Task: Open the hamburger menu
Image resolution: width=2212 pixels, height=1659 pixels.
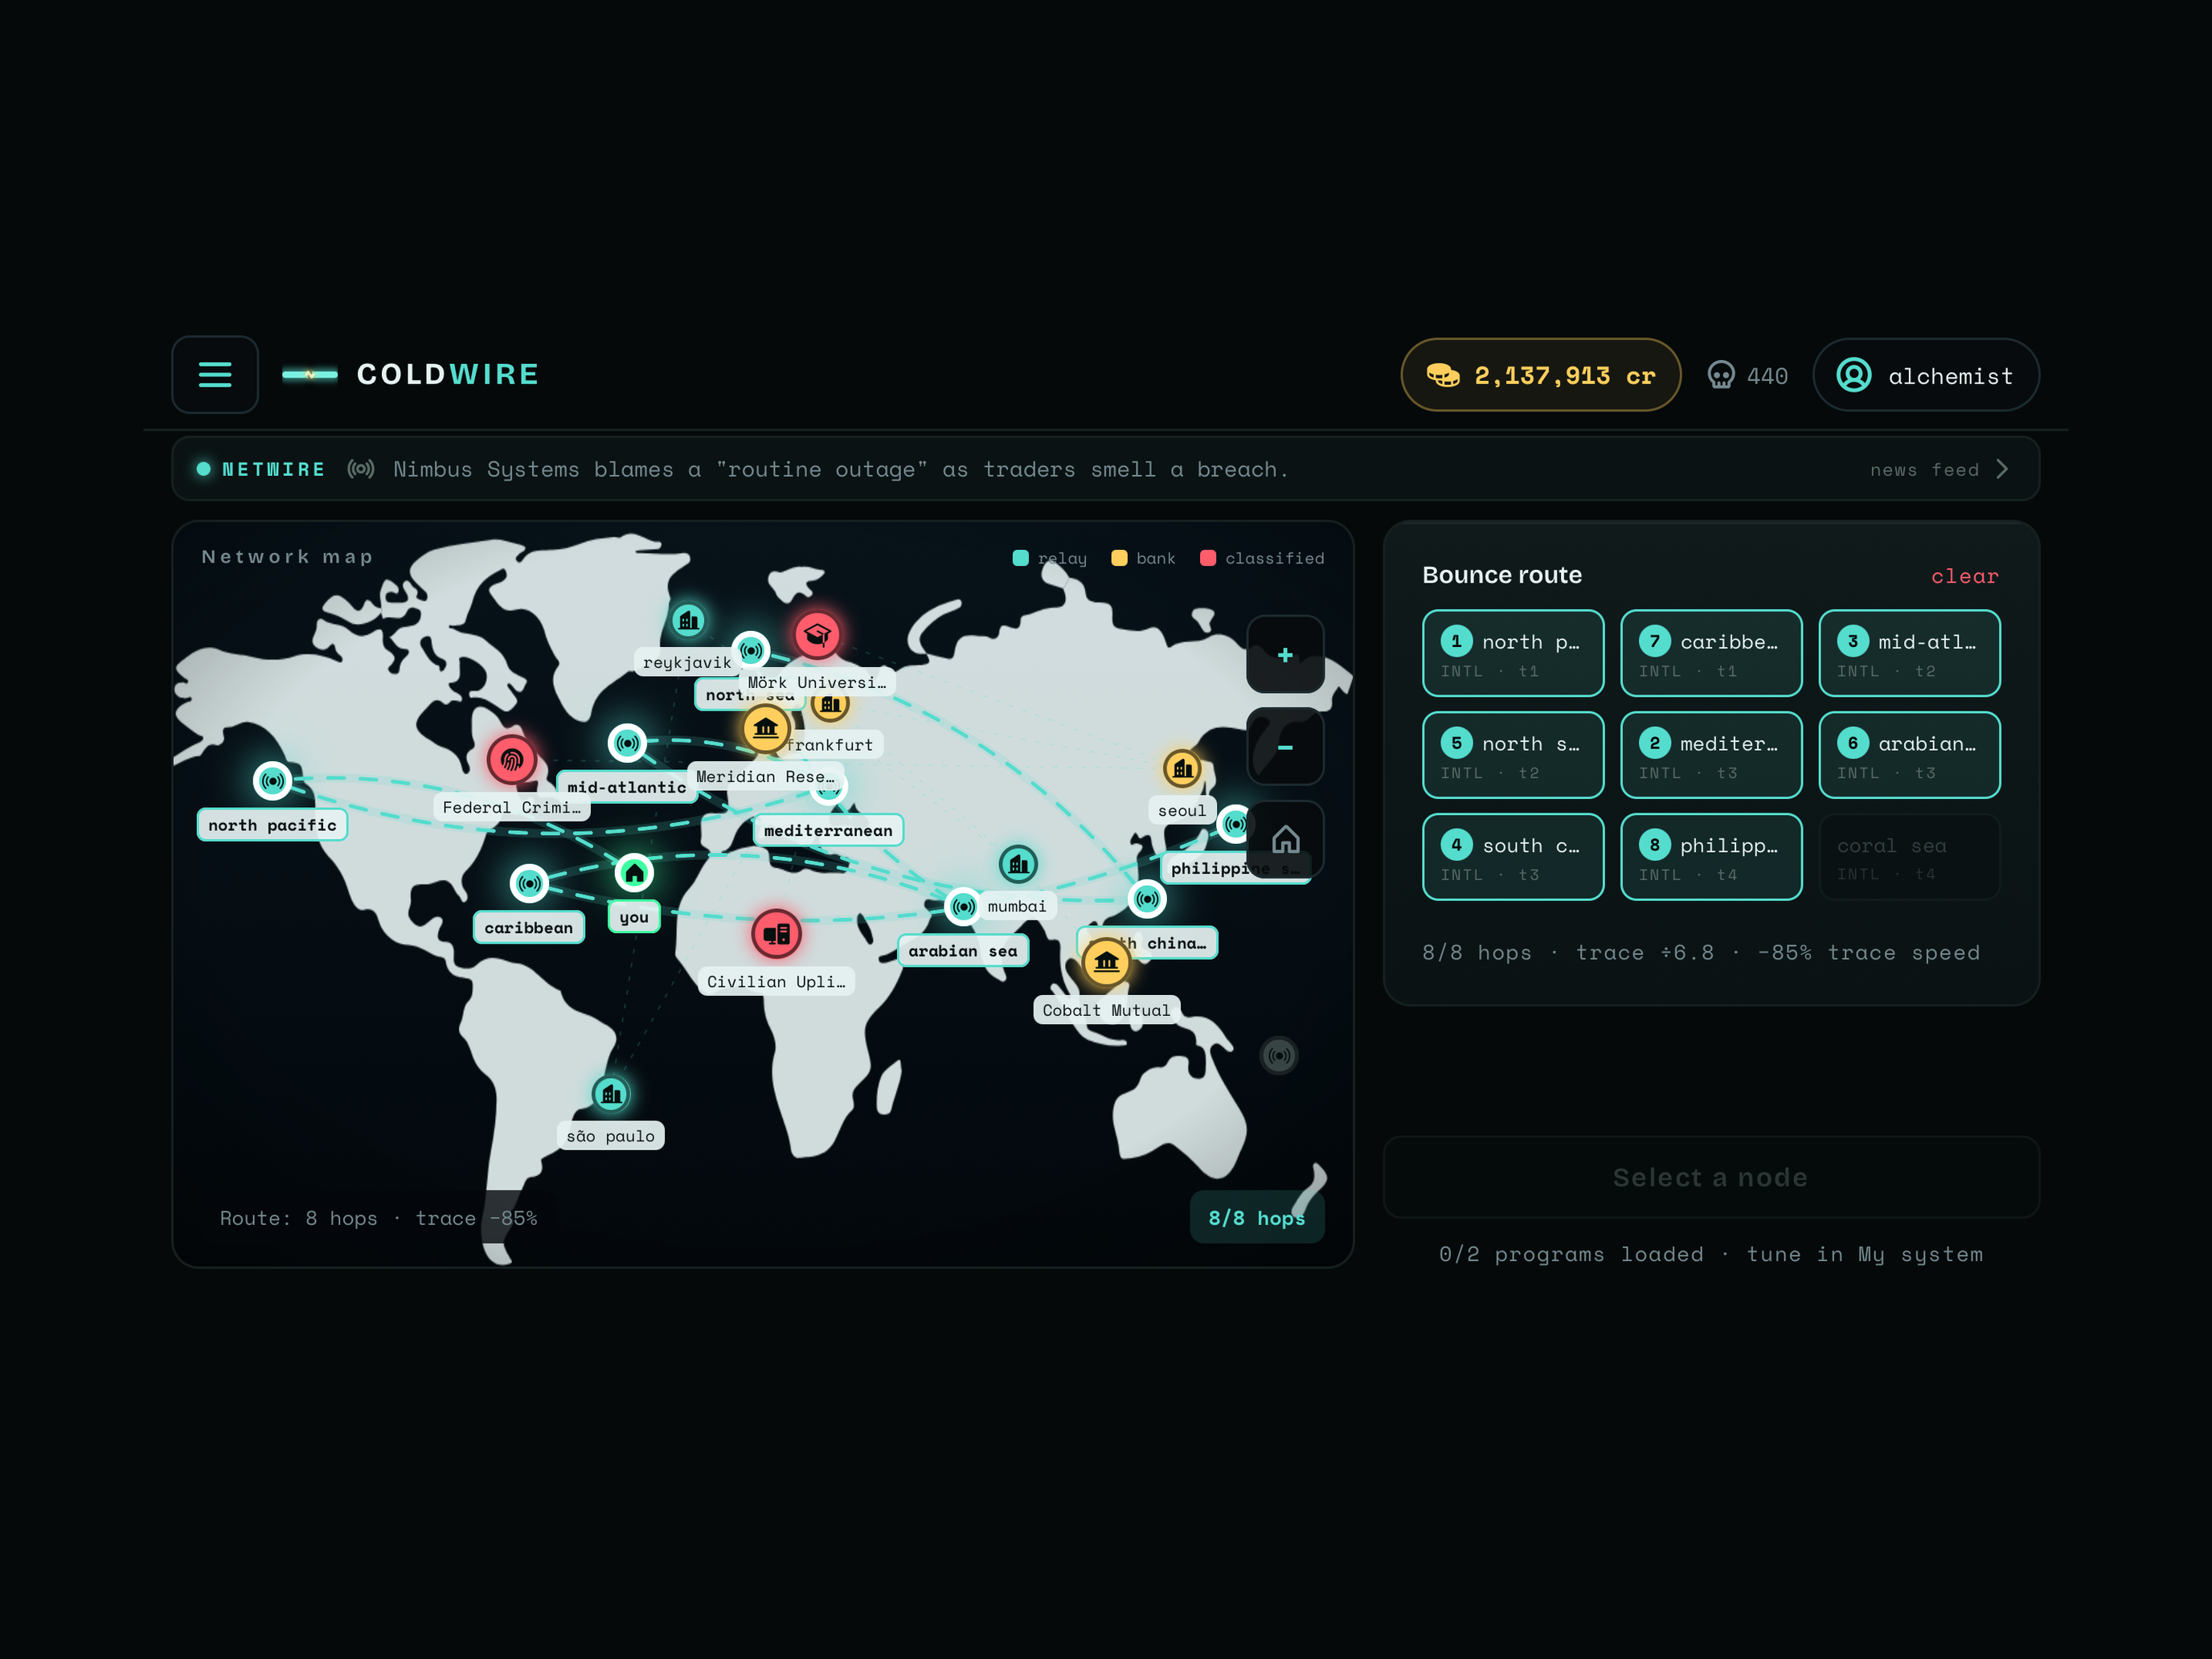Action: coord(215,375)
